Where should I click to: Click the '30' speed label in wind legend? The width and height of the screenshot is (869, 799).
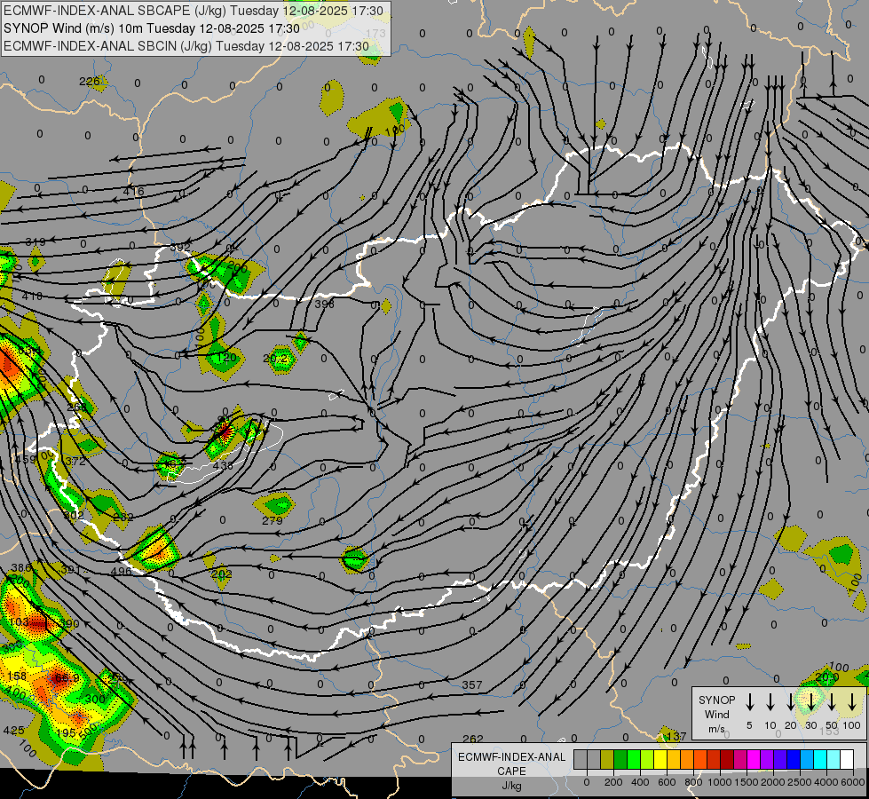[x=810, y=725]
